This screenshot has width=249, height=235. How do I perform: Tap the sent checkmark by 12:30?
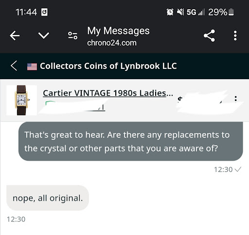point(238,169)
